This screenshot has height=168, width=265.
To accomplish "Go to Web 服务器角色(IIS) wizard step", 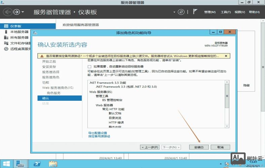I will tap(58, 88).
